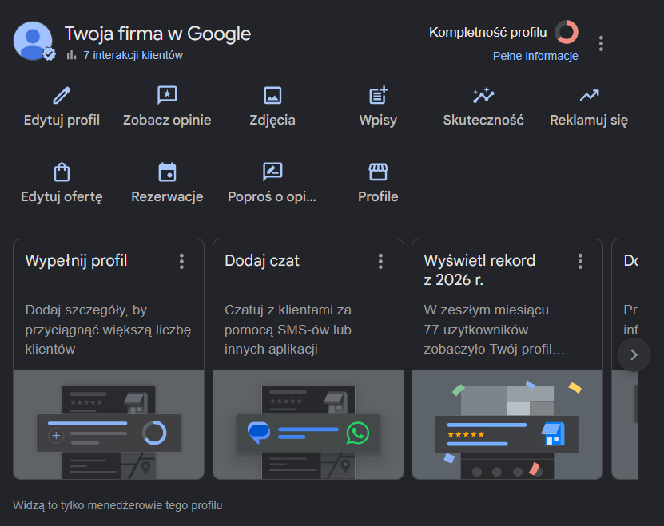Click Rezerwacje label text
Screen dimensions: 664x526
(x=167, y=197)
